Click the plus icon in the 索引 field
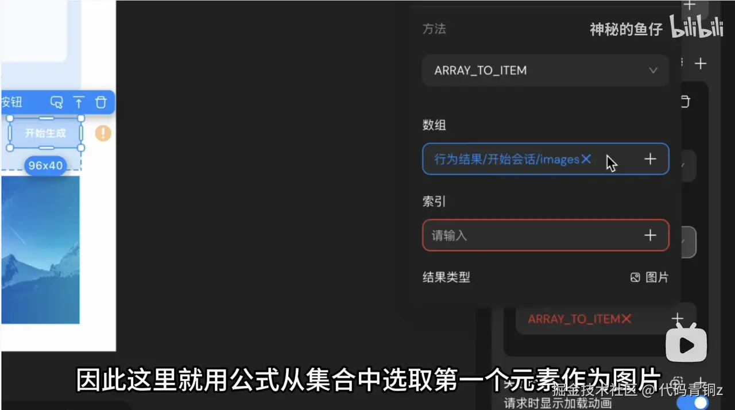The width and height of the screenshot is (735, 410). (650, 235)
